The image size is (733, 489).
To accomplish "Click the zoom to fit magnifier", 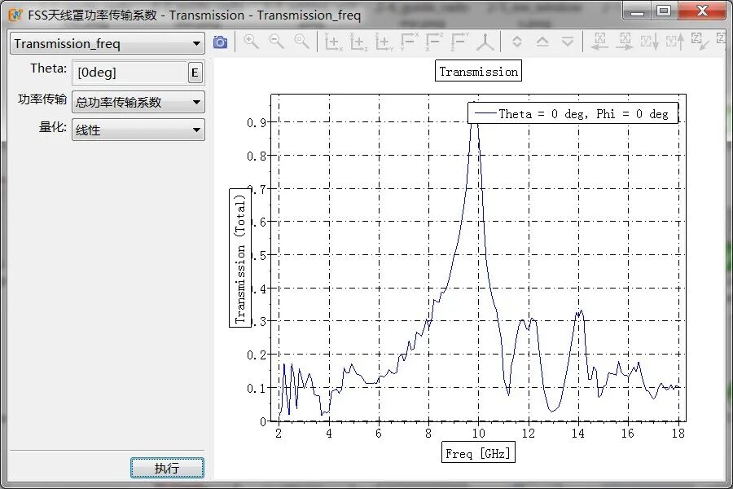I will [301, 42].
